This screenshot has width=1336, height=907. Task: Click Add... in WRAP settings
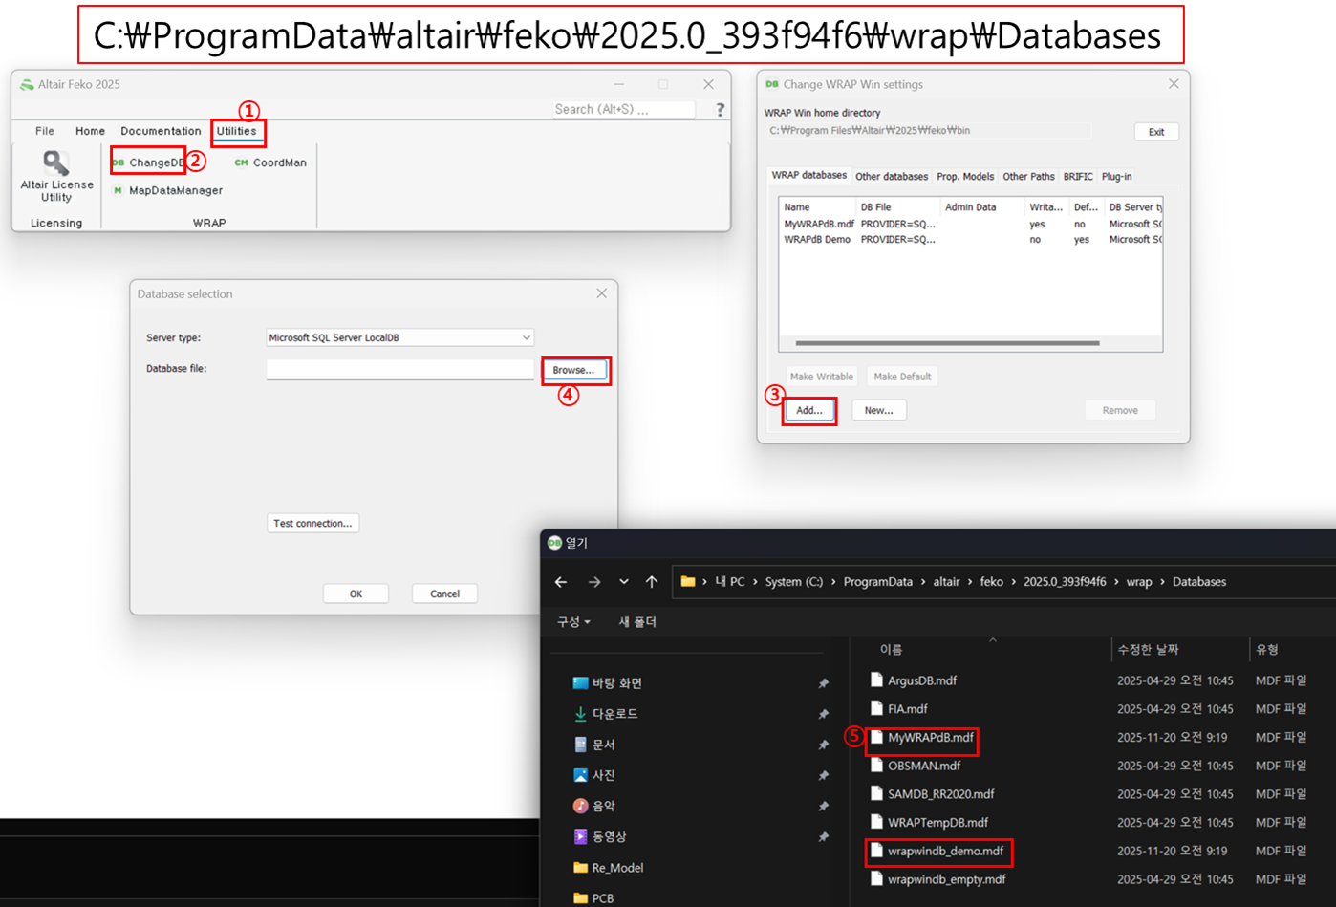point(809,410)
